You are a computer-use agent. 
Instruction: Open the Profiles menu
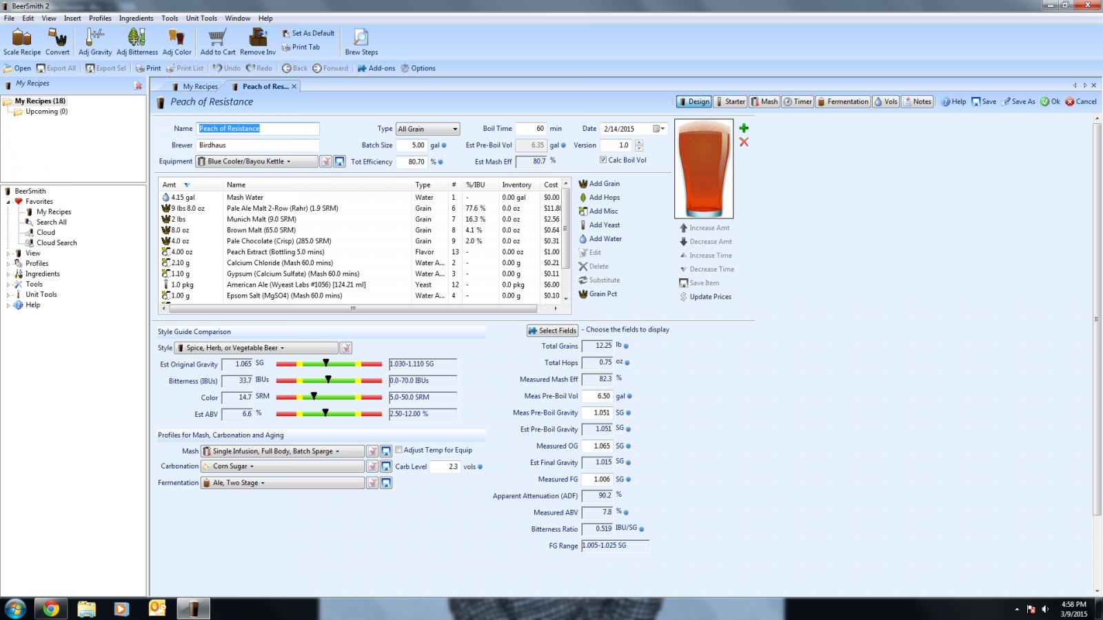pos(100,18)
